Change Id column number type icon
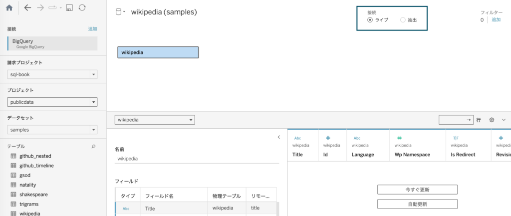Viewport: 511px width, 216px height. 328,138
